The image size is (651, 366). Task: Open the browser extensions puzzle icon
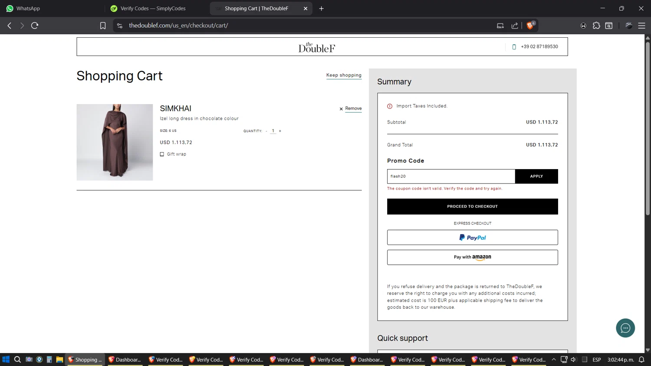[x=596, y=26]
